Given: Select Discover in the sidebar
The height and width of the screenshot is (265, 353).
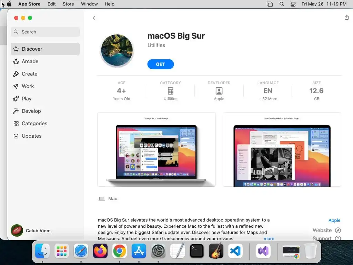Looking at the screenshot, I should [x=45, y=49].
